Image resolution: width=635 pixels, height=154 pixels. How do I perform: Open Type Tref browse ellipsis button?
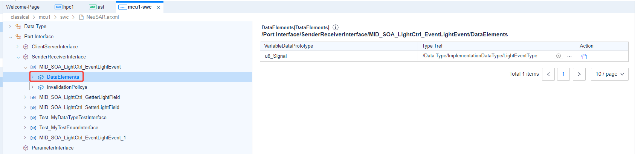569,56
